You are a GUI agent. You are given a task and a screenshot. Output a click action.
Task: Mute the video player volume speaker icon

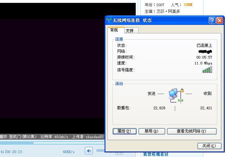tap(88, 151)
